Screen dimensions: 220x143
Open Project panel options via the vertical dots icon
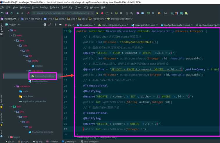(56, 24)
